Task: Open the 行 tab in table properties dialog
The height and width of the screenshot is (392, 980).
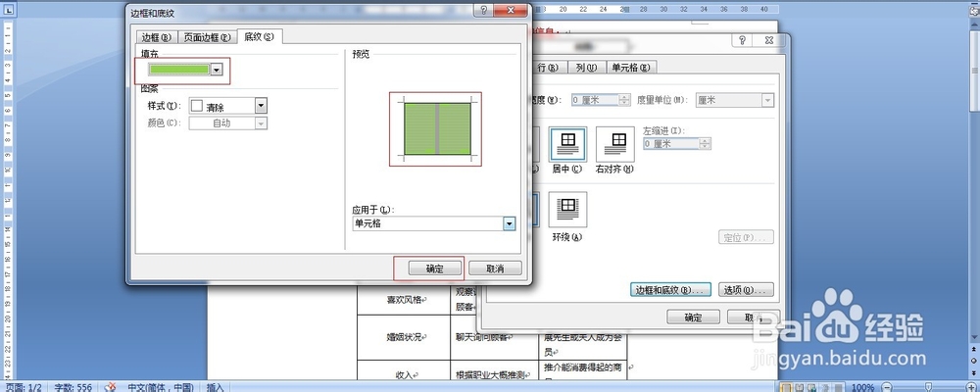Action: [x=550, y=68]
